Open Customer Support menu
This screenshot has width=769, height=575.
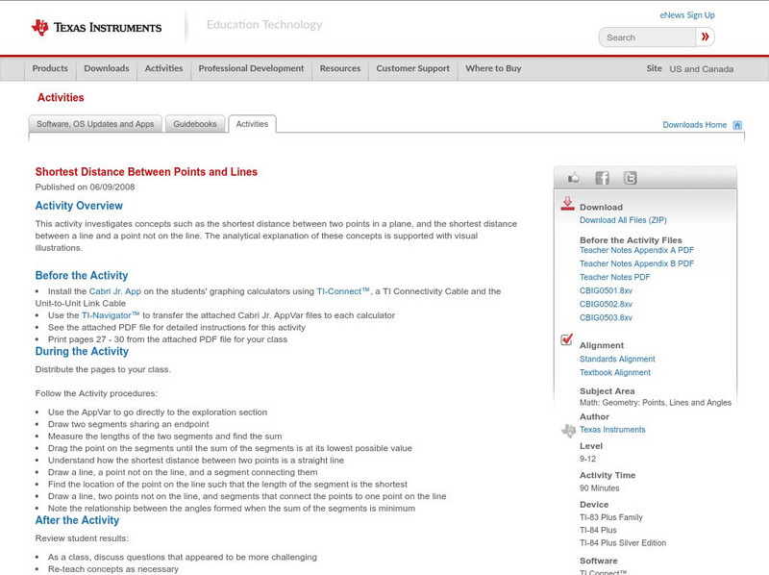[413, 68]
